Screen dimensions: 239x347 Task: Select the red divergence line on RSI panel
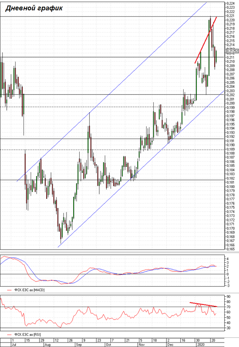click(204, 304)
